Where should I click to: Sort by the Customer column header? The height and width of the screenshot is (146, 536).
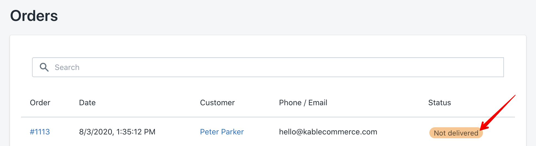click(x=217, y=103)
